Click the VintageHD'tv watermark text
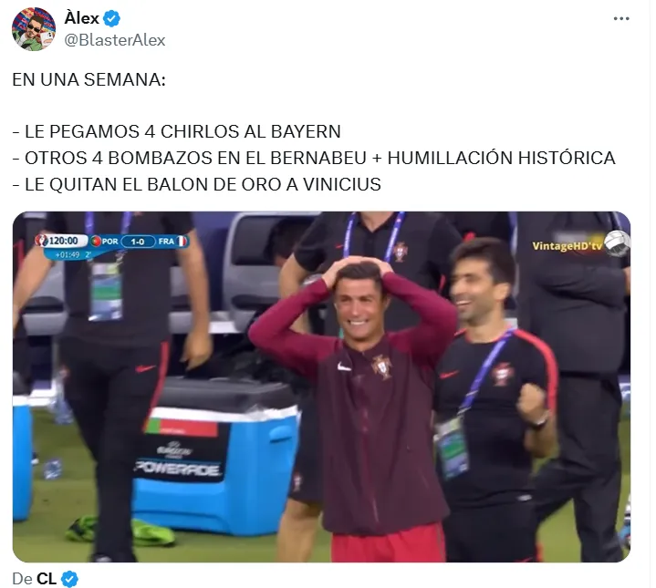This screenshot has height=588, width=656. click(x=567, y=246)
